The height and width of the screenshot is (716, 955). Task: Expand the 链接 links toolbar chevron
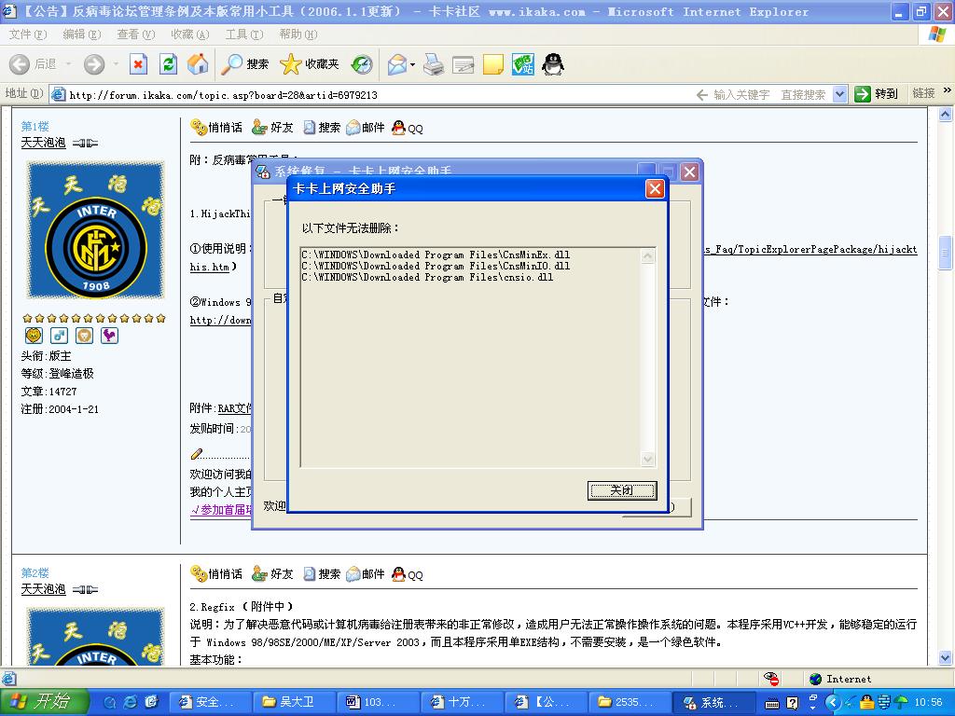tap(948, 90)
